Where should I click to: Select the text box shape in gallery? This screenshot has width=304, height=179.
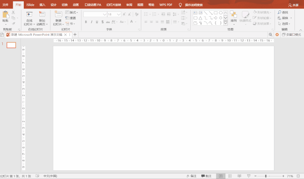coord(195,13)
